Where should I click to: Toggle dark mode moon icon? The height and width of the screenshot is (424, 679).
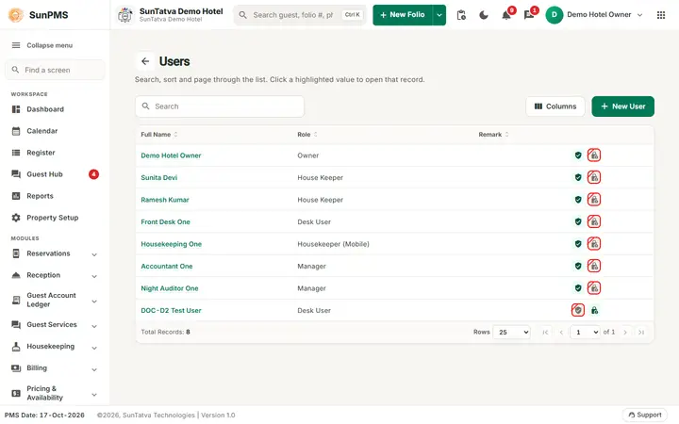click(483, 15)
